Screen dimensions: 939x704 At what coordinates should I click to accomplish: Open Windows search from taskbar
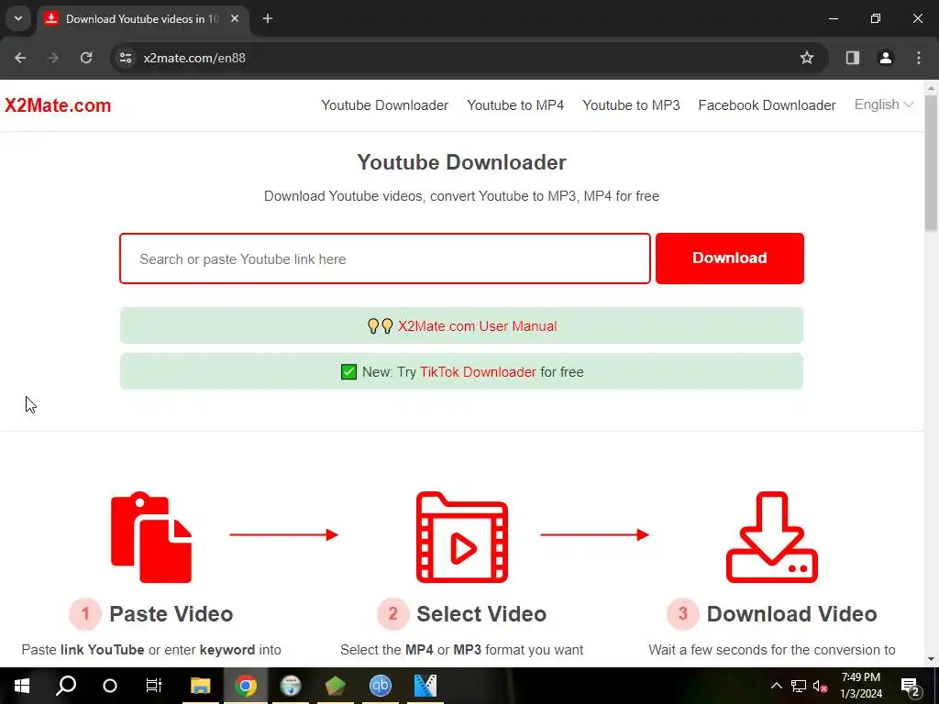click(66, 686)
